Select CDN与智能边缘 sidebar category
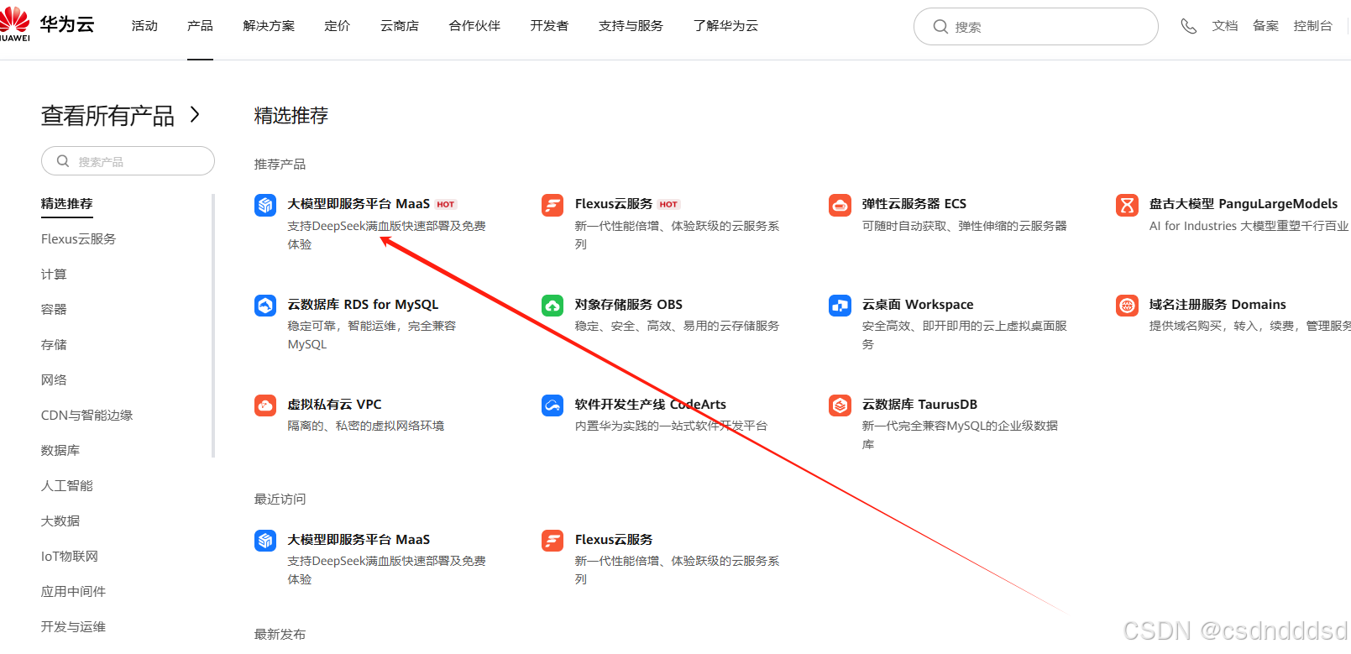Viewport: 1351px width, 654px height. click(86, 416)
